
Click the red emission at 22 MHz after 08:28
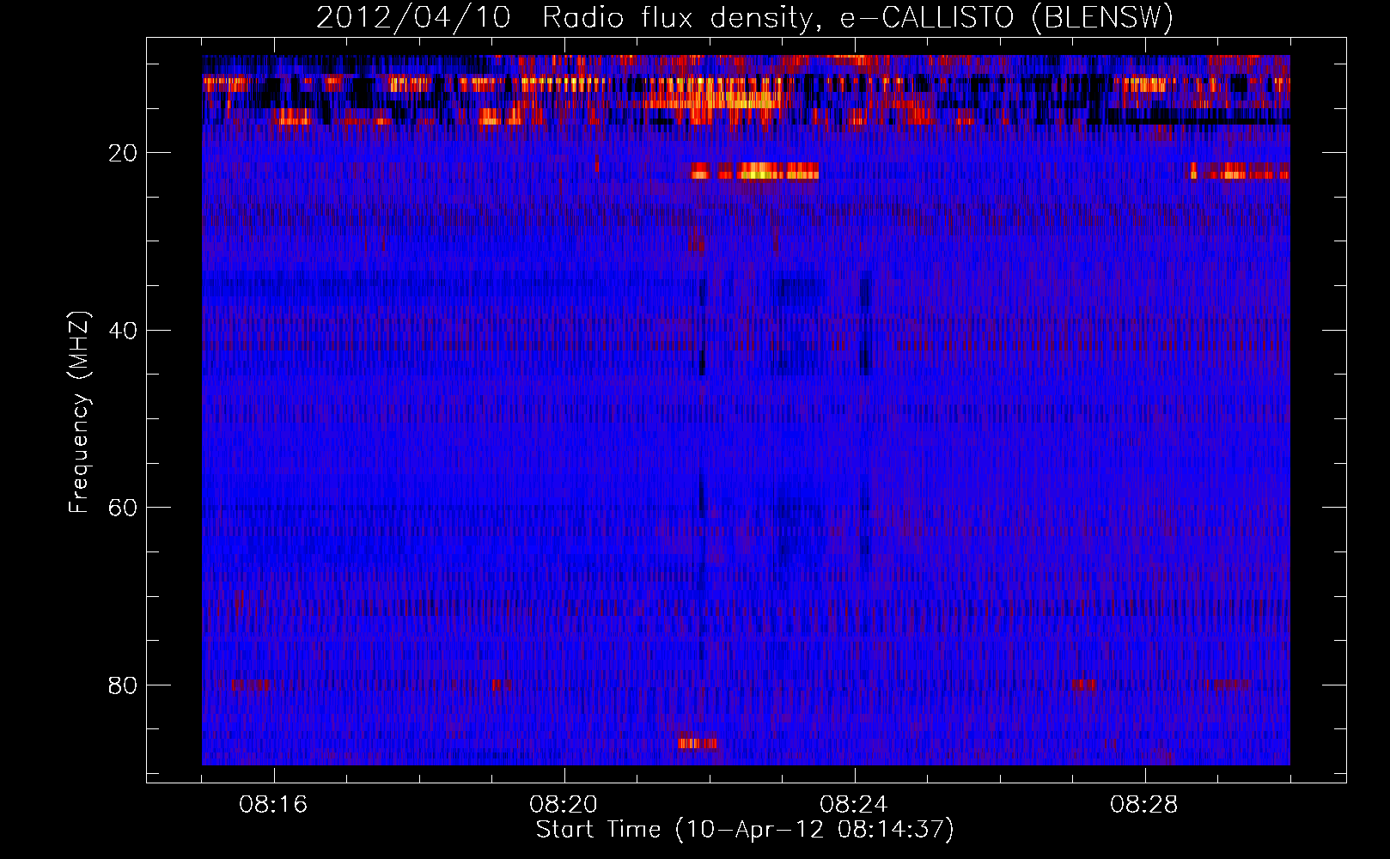tap(1239, 171)
